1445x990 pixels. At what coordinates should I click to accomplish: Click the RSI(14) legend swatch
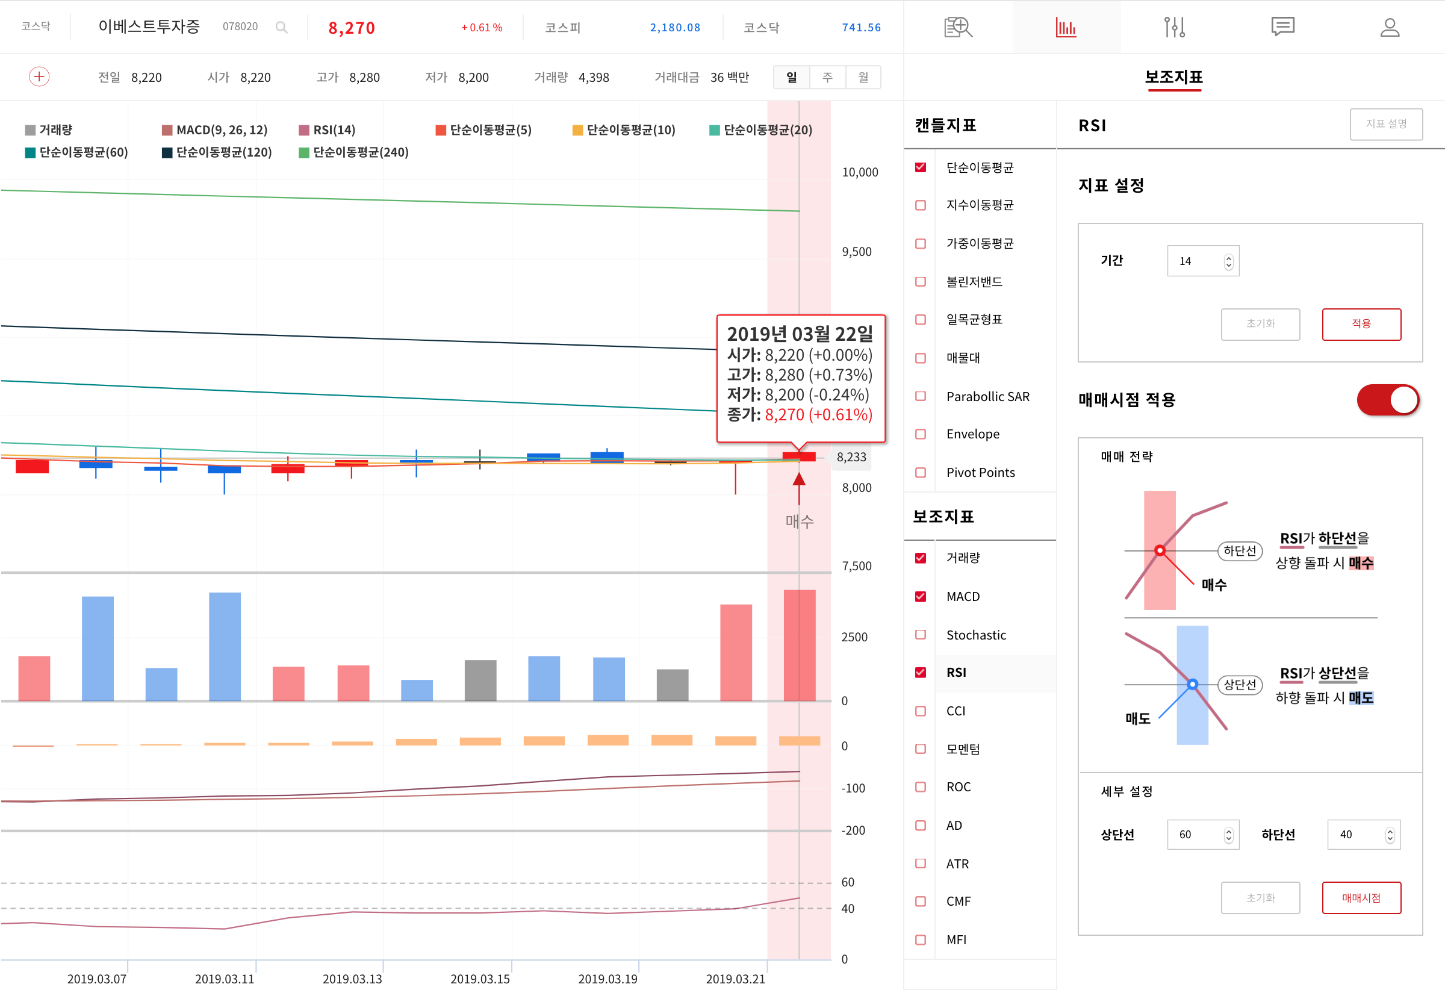click(304, 130)
